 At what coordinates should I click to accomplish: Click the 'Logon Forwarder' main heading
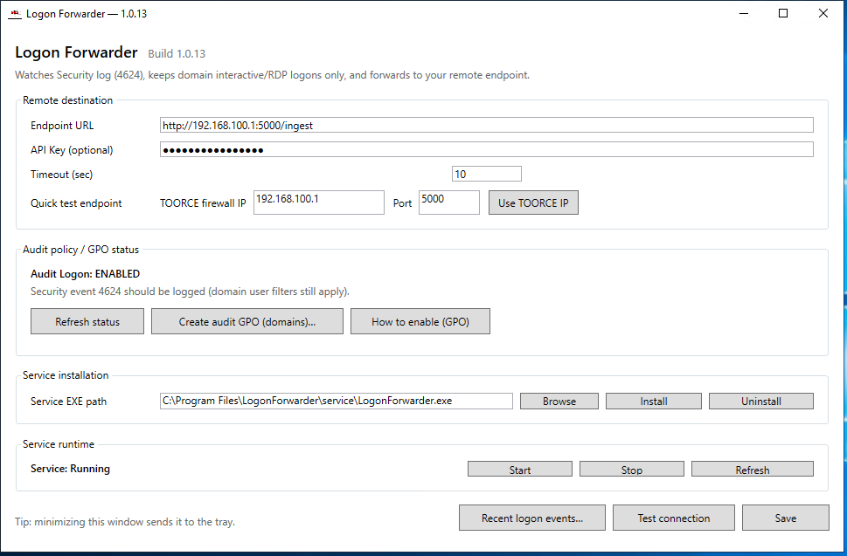click(x=76, y=52)
